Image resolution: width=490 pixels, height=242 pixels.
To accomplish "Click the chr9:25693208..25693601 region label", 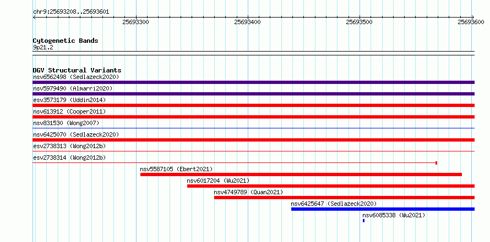I will [71, 12].
